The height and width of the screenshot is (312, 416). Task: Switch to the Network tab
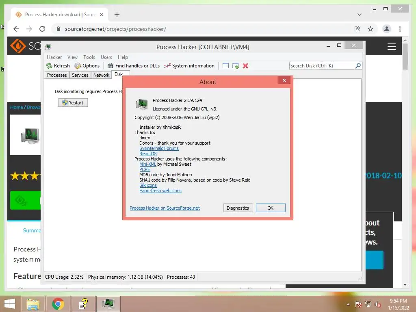pos(101,75)
